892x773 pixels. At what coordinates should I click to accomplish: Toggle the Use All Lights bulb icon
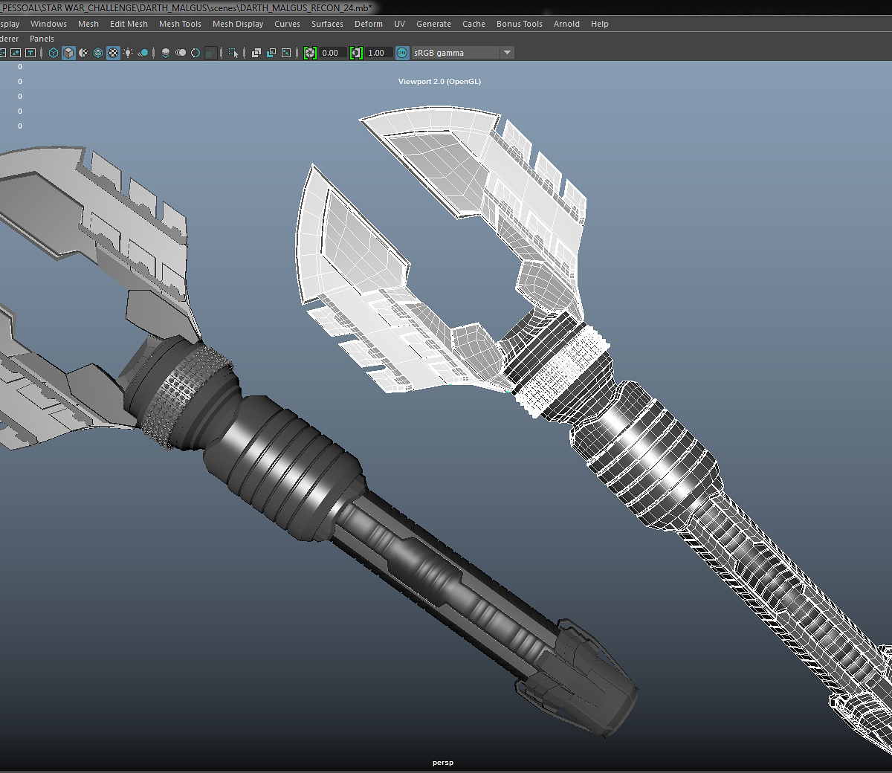pos(128,53)
